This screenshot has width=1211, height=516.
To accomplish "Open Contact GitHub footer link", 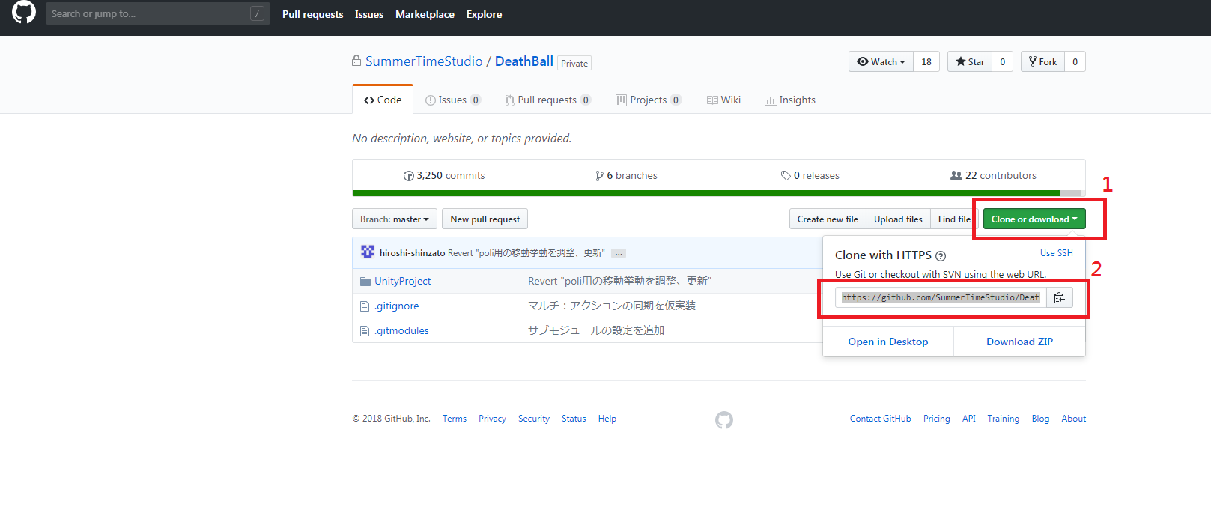I will [x=880, y=419].
